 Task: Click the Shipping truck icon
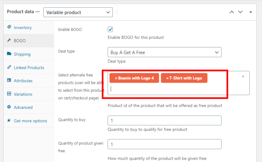(x=9, y=54)
